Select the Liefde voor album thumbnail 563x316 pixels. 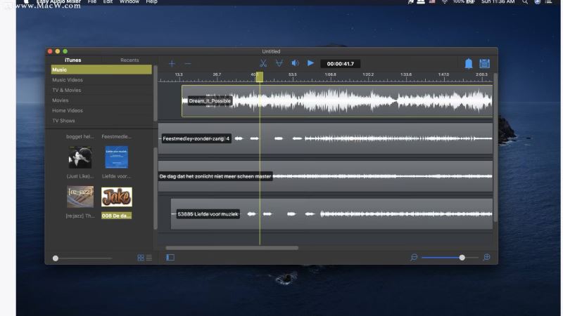(x=116, y=157)
